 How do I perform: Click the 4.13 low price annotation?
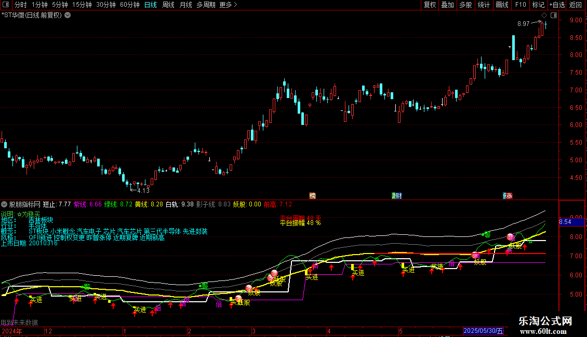pos(143,191)
